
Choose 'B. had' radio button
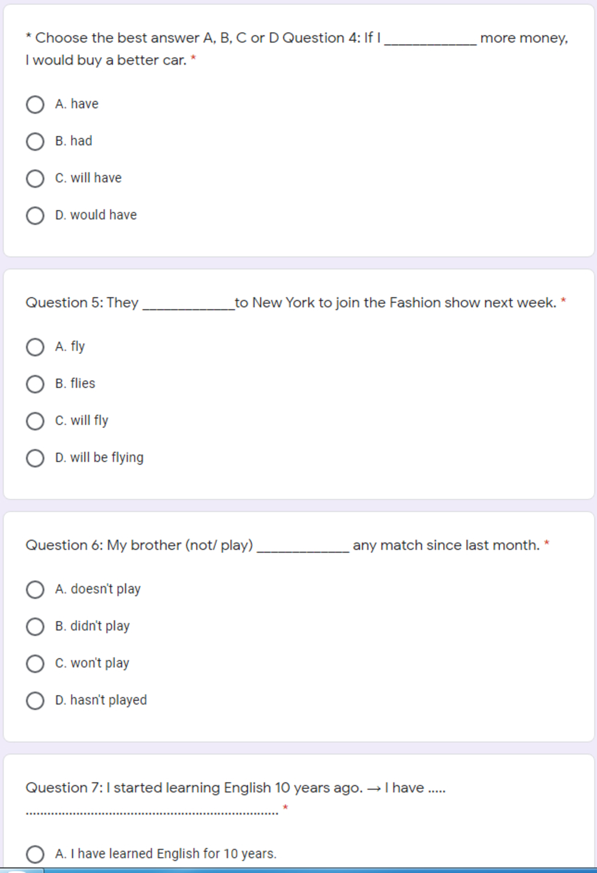point(35,141)
